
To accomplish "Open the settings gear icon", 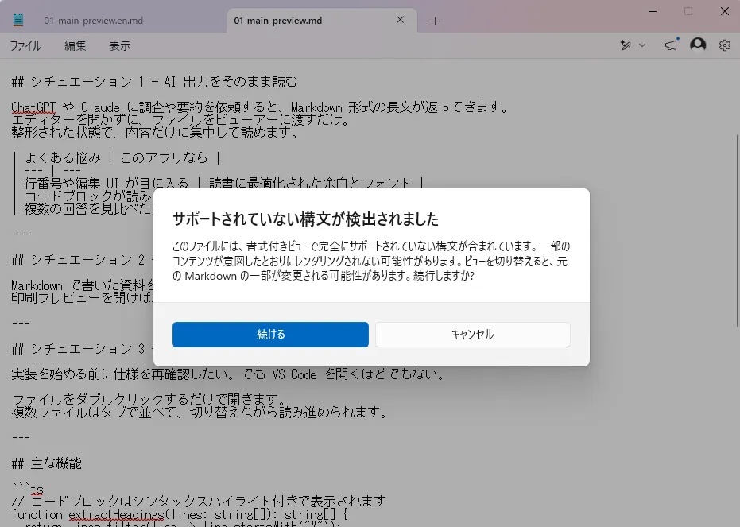I will tap(725, 45).
